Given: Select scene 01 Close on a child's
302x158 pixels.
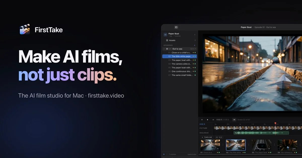Looking at the screenshot, I should click(179, 53).
